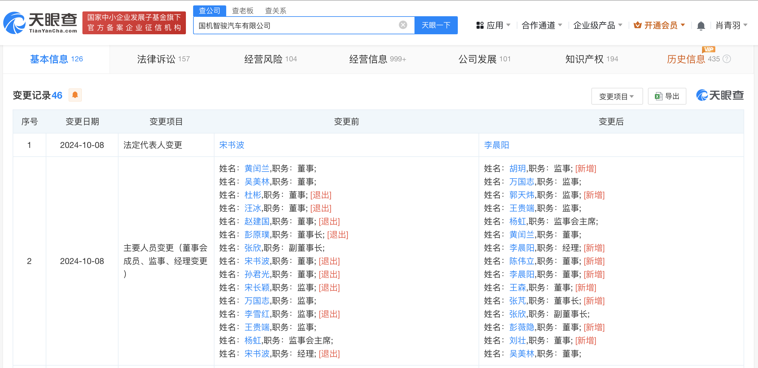758x368 pixels.
Task: Open the notification bell in header
Action: pos(701,26)
